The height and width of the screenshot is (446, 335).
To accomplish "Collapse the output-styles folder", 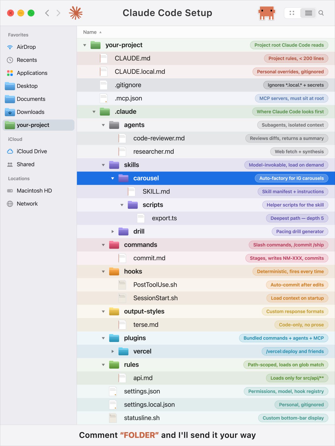I will click(103, 312).
